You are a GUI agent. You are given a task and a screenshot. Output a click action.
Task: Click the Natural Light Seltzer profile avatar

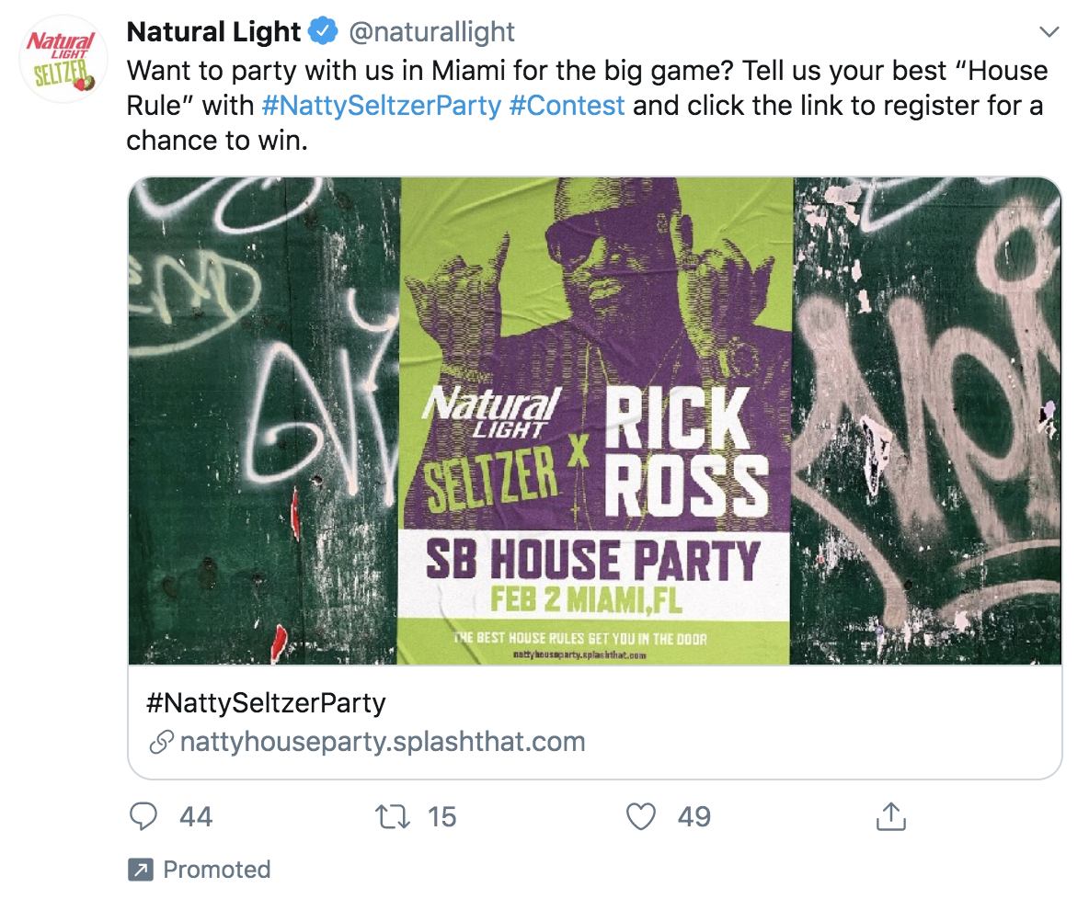pyautogui.click(x=63, y=58)
